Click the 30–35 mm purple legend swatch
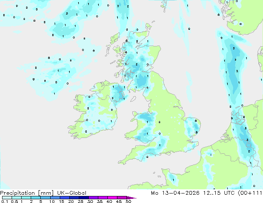Viewport: 263px width, 203px height. point(93,198)
